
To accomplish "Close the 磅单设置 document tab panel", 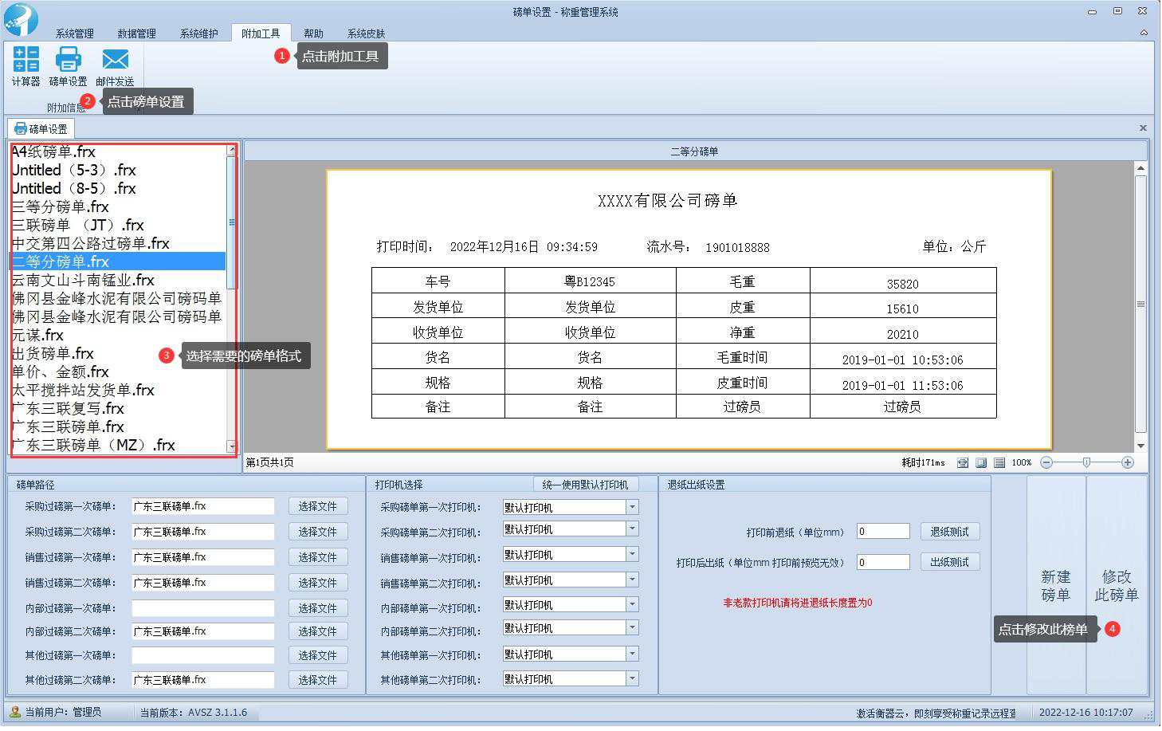I will pos(1143,128).
